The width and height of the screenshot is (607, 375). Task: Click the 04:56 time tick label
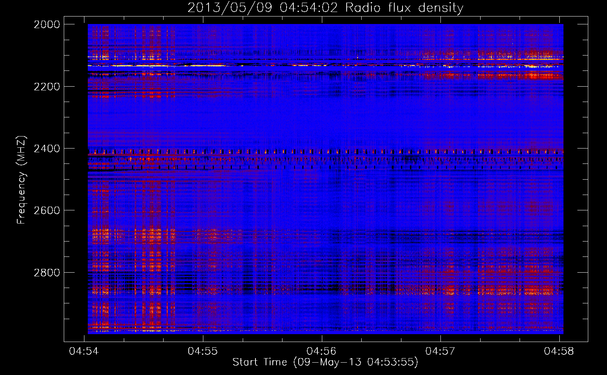tap(322, 351)
